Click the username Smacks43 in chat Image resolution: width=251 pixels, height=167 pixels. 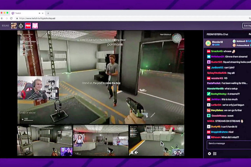click(217, 51)
